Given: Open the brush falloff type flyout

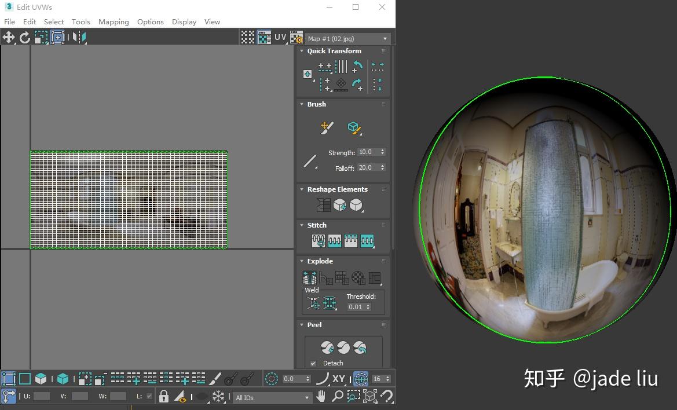Looking at the screenshot, I should [x=310, y=161].
